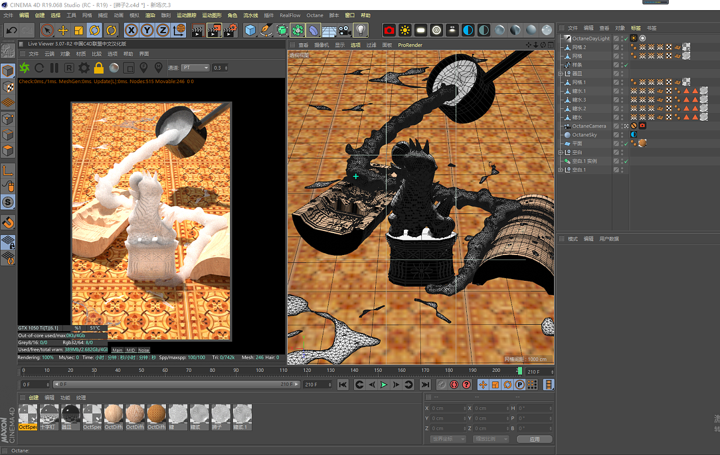The image size is (720, 455).
Task: Open ProRender menu in viewport
Action: pos(410,45)
